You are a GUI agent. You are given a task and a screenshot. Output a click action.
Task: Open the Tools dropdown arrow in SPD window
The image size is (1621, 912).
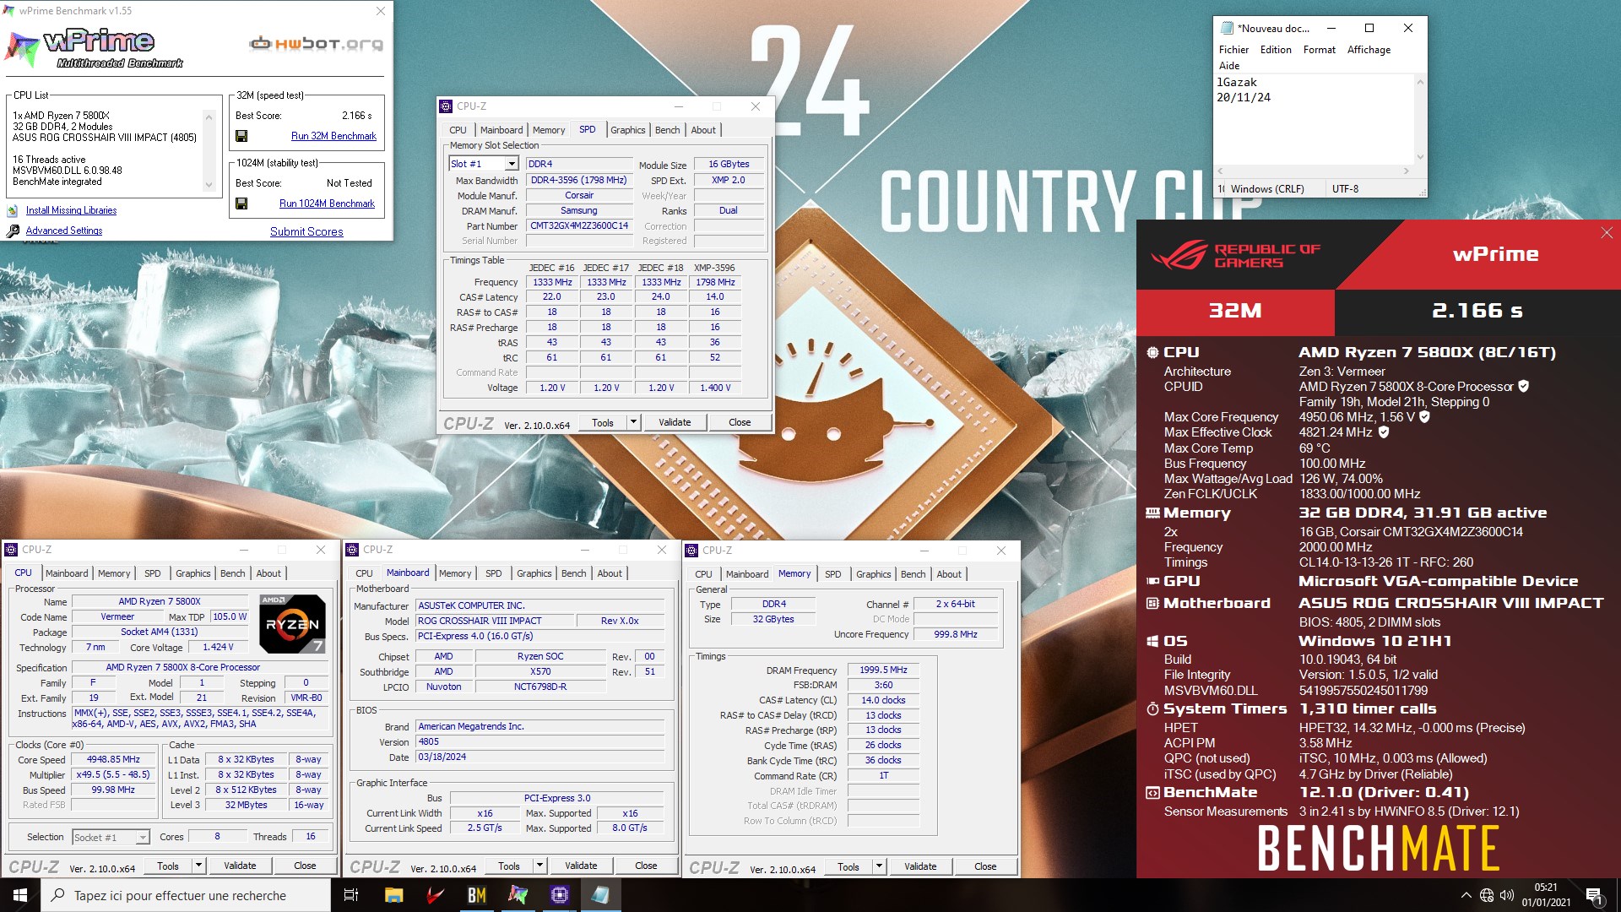(633, 422)
